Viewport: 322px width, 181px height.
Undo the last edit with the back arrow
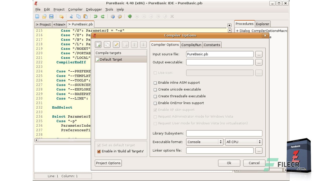pos(95,16)
